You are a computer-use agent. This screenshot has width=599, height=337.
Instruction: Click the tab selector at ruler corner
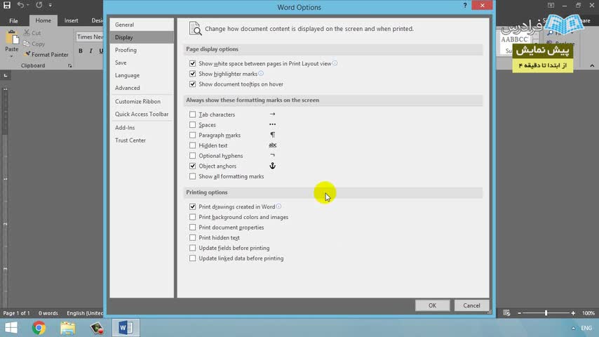pyautogui.click(x=6, y=75)
